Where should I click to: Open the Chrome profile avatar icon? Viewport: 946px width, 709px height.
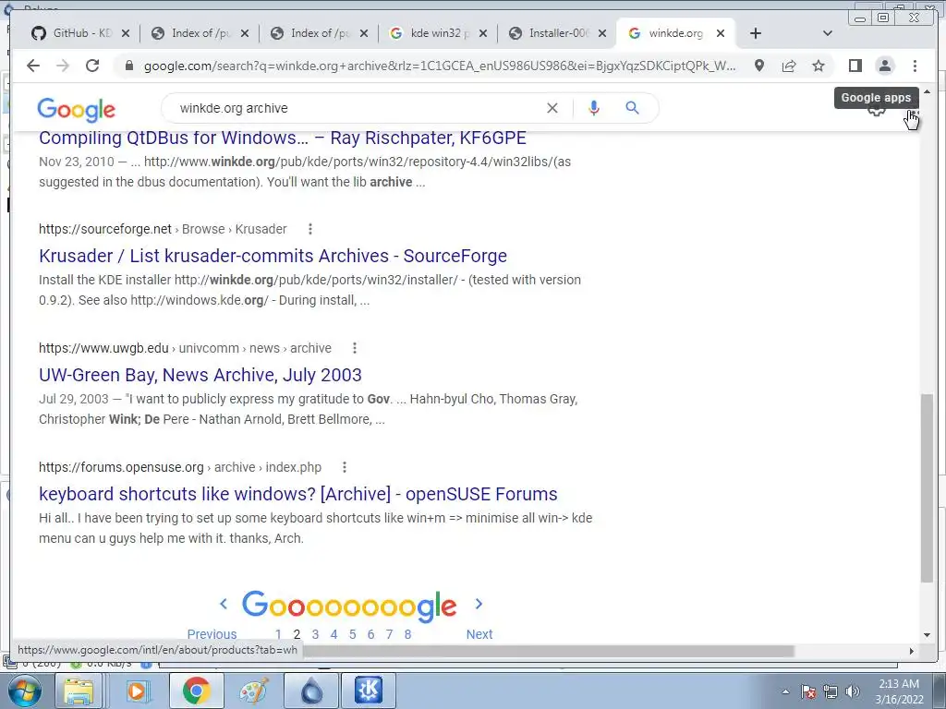pyautogui.click(x=884, y=66)
